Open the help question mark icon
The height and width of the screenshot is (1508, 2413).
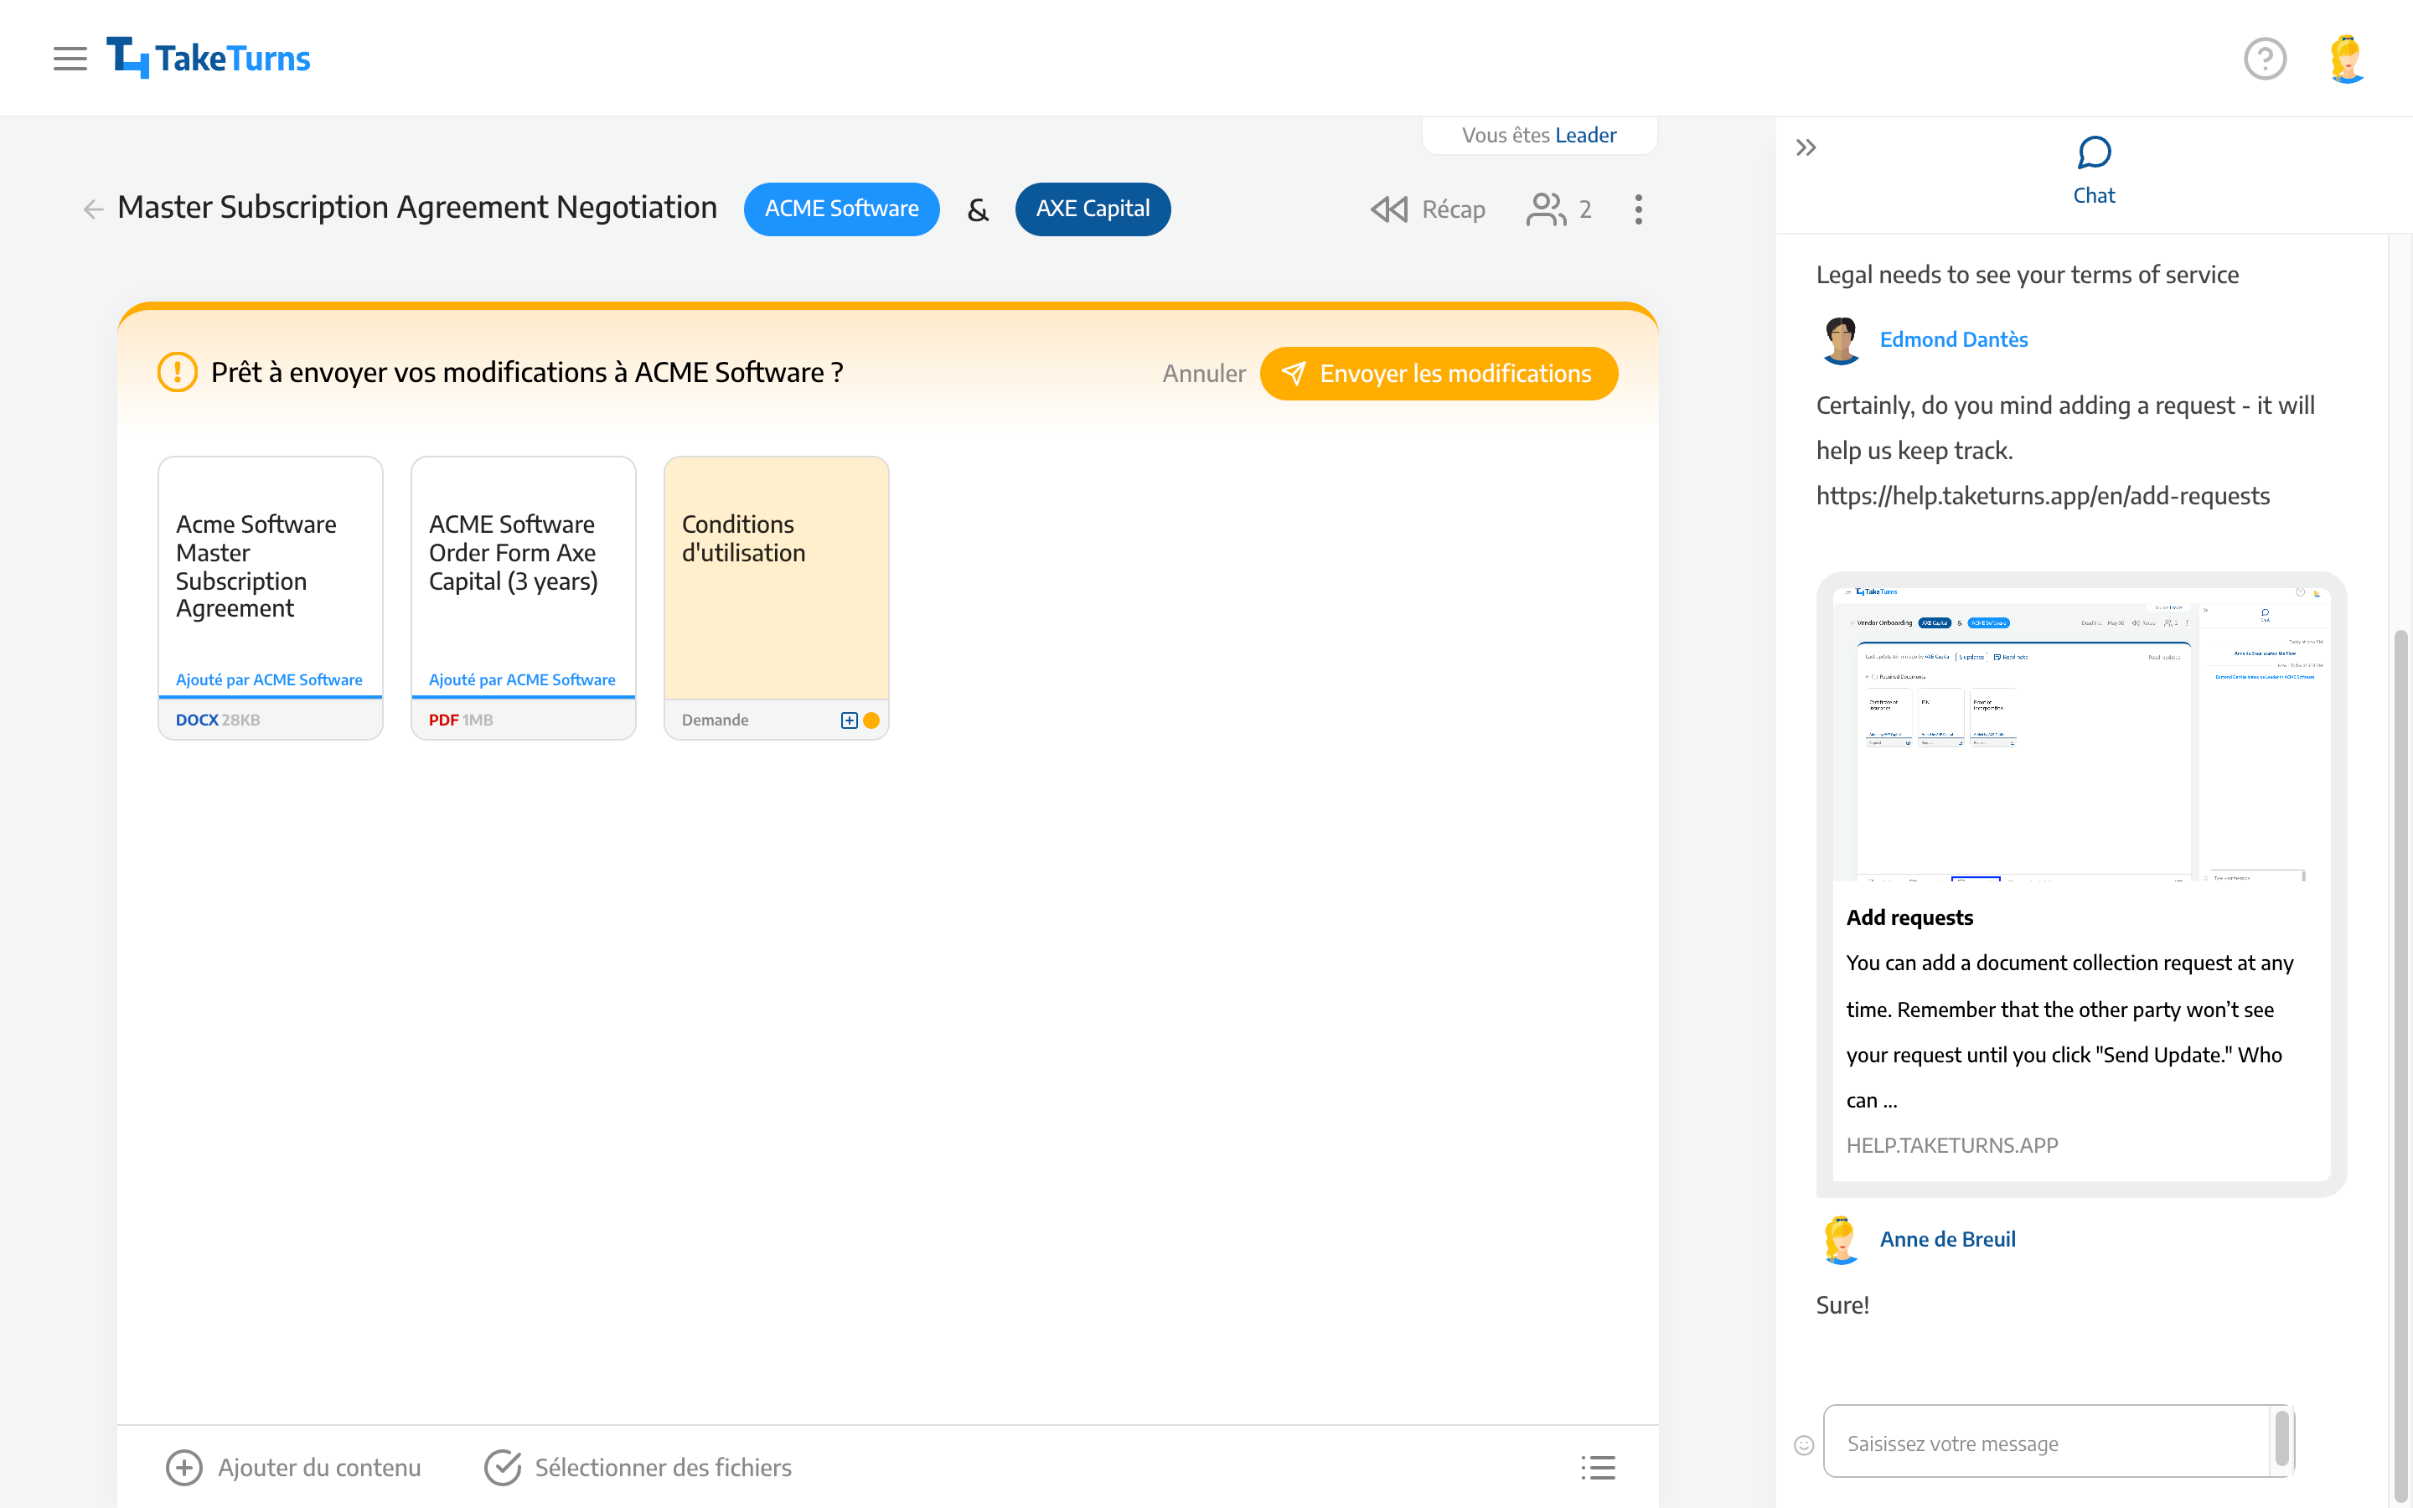[2265, 59]
